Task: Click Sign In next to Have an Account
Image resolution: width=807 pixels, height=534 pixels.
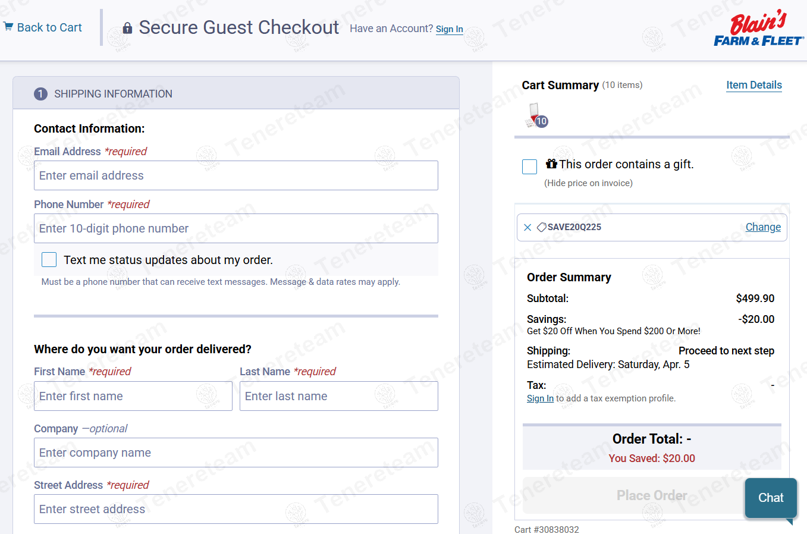Action: point(449,29)
